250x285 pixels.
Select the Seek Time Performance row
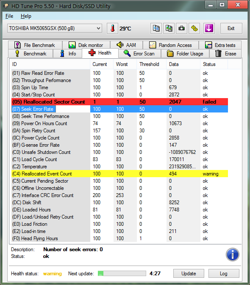[119, 116]
